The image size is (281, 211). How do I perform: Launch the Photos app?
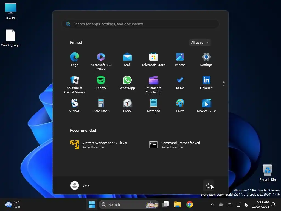point(180,60)
